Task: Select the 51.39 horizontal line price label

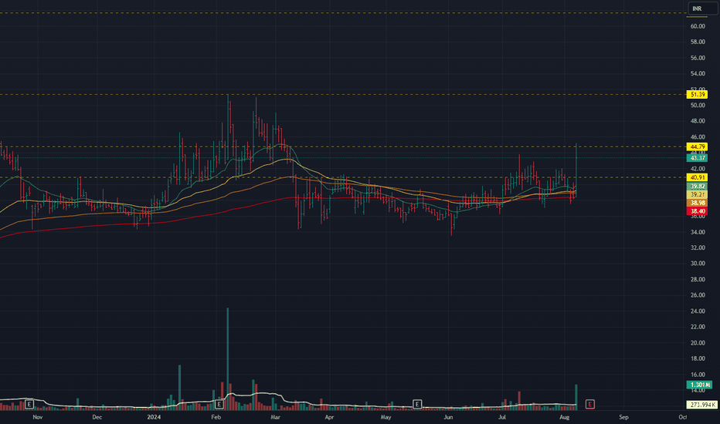Action: coord(697,94)
